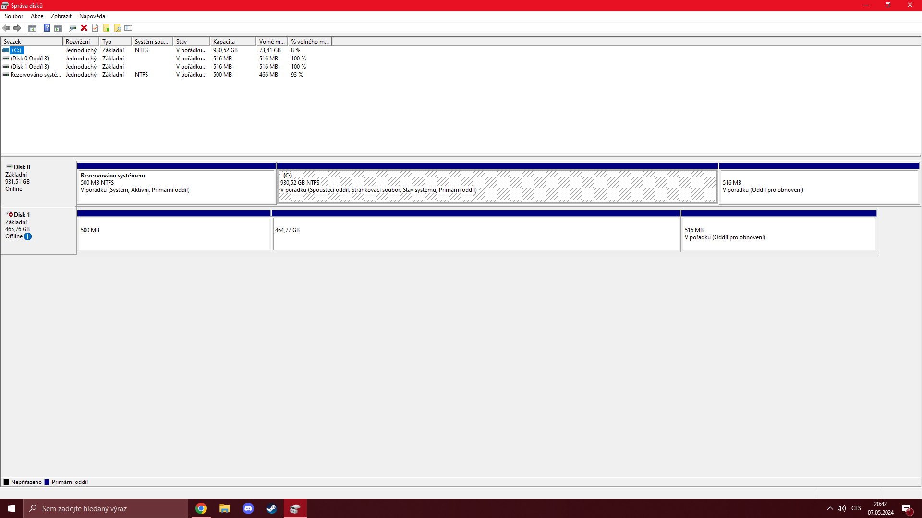Show or hide the console tree icon
This screenshot has height=518, width=922.
coord(32,28)
